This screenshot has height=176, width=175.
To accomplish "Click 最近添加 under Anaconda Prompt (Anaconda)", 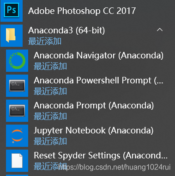I will (50, 116).
